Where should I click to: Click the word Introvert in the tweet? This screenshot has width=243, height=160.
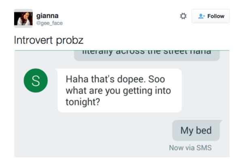(x=33, y=40)
